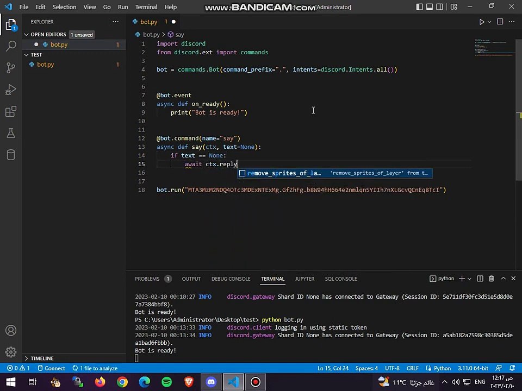Open Discord from the taskbar
The height and width of the screenshot is (391, 522).
(x=211, y=382)
